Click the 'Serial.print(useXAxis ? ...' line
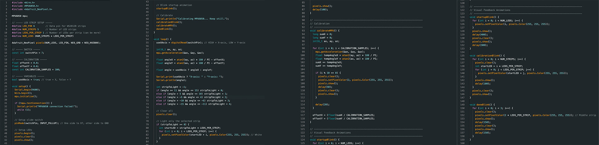The image size is (599, 145). tap(190, 77)
